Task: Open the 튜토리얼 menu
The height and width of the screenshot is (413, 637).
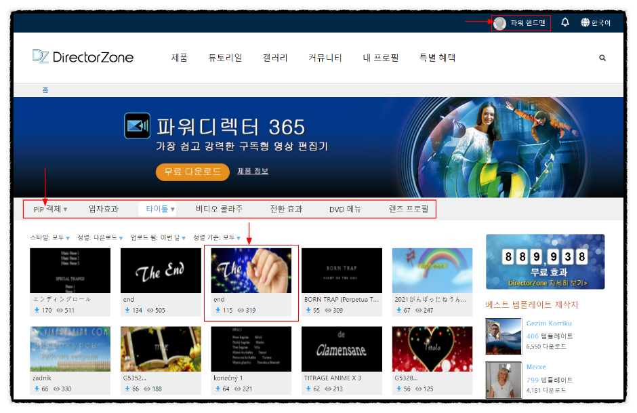Action: point(225,58)
